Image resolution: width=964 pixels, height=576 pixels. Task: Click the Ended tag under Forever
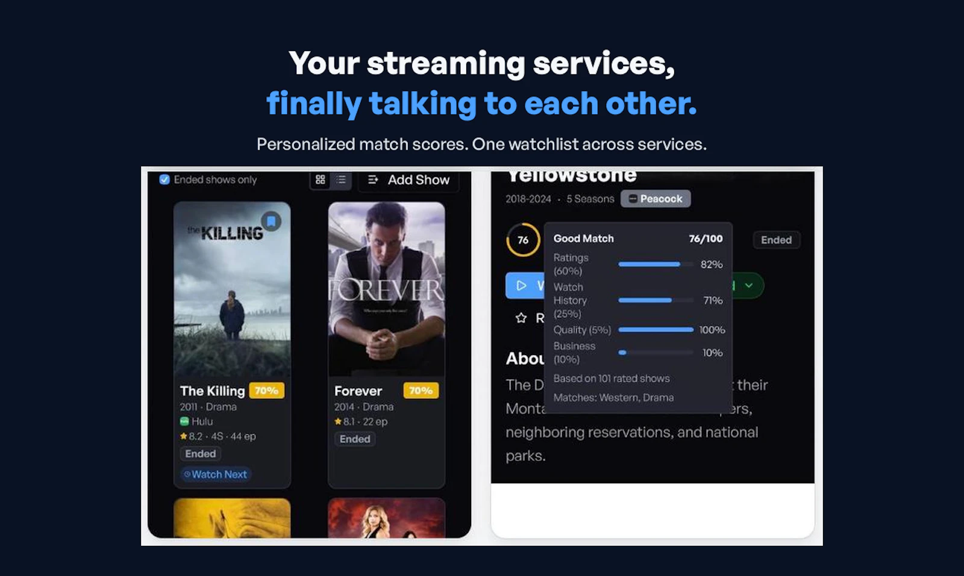pyautogui.click(x=355, y=439)
